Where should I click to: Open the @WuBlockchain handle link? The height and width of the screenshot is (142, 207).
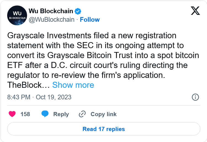51,20
